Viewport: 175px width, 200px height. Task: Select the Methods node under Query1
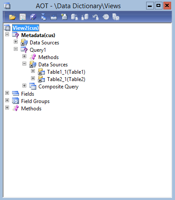click(x=48, y=57)
